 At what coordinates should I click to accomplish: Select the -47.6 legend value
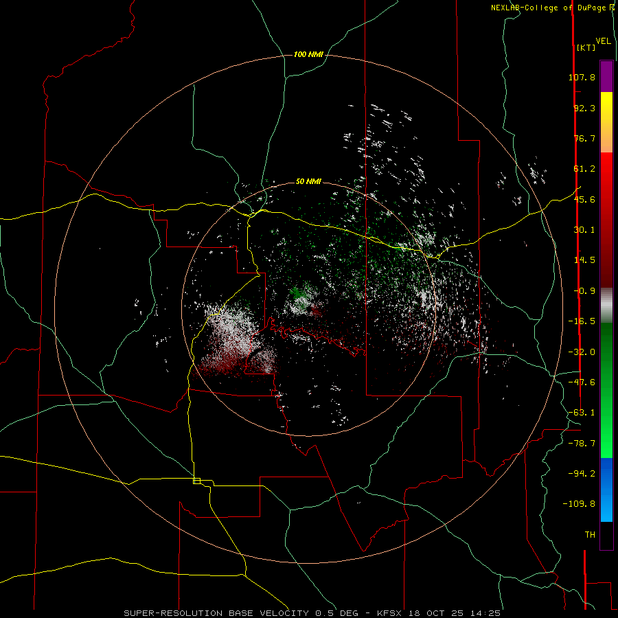pos(582,382)
